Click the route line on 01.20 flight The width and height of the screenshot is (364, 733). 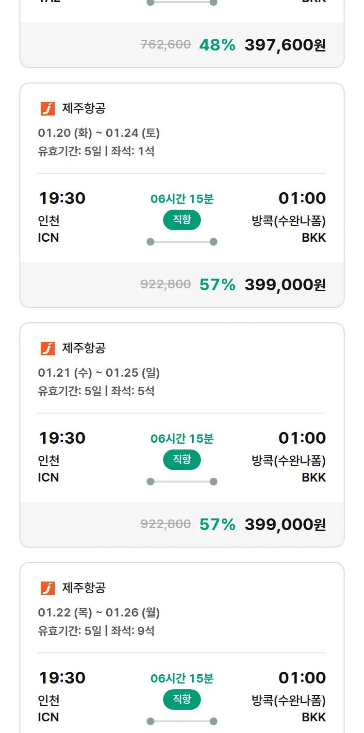(x=182, y=242)
